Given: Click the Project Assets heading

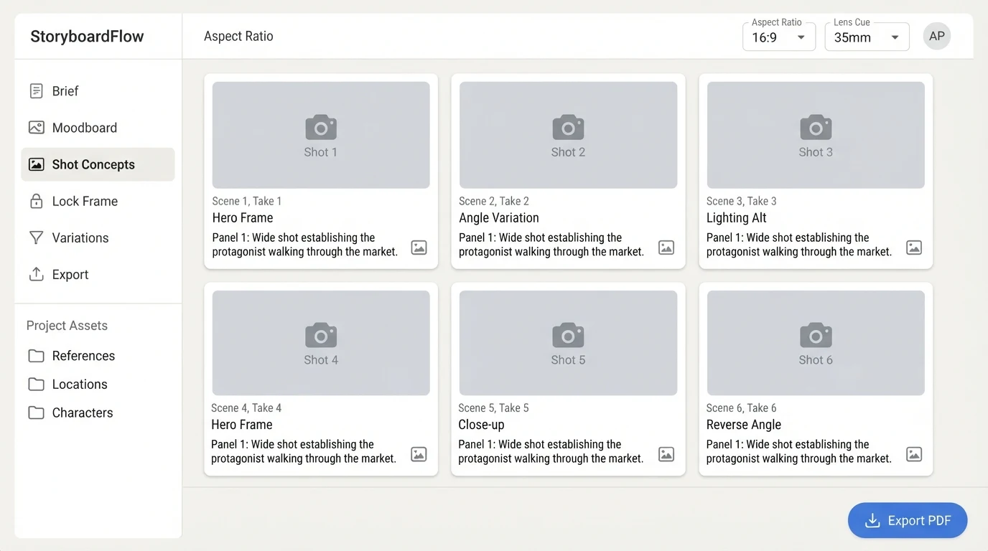Looking at the screenshot, I should pyautogui.click(x=67, y=326).
